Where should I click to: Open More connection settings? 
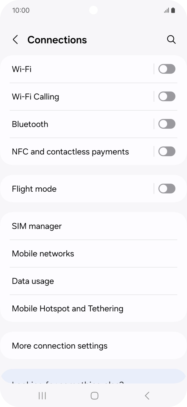(x=59, y=346)
